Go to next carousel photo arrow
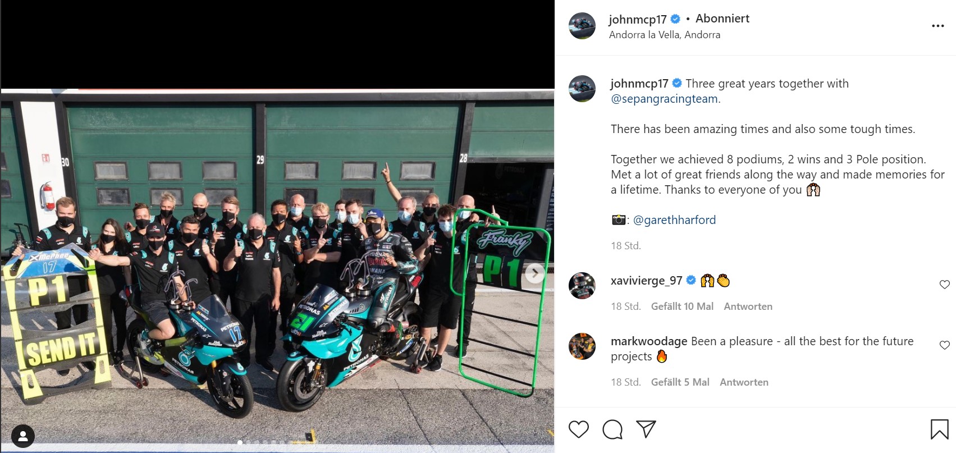Viewport: 956px width, 453px height. (535, 273)
